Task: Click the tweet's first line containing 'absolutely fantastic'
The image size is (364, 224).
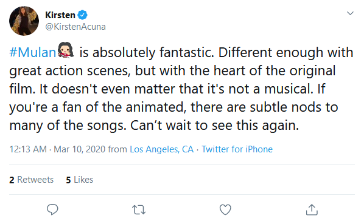Action: 181,52
